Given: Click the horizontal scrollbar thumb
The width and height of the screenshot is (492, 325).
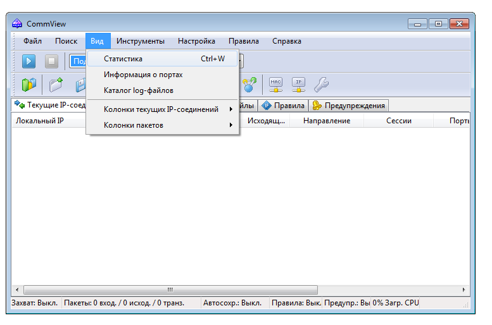Looking at the screenshot, I should [171, 290].
